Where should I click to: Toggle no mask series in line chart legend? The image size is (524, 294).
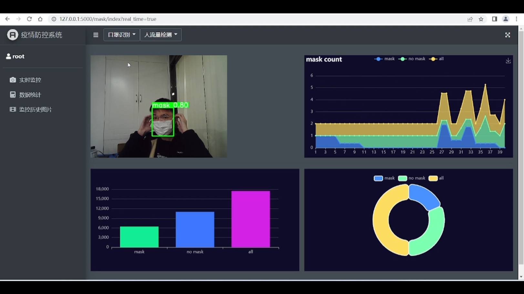412,59
